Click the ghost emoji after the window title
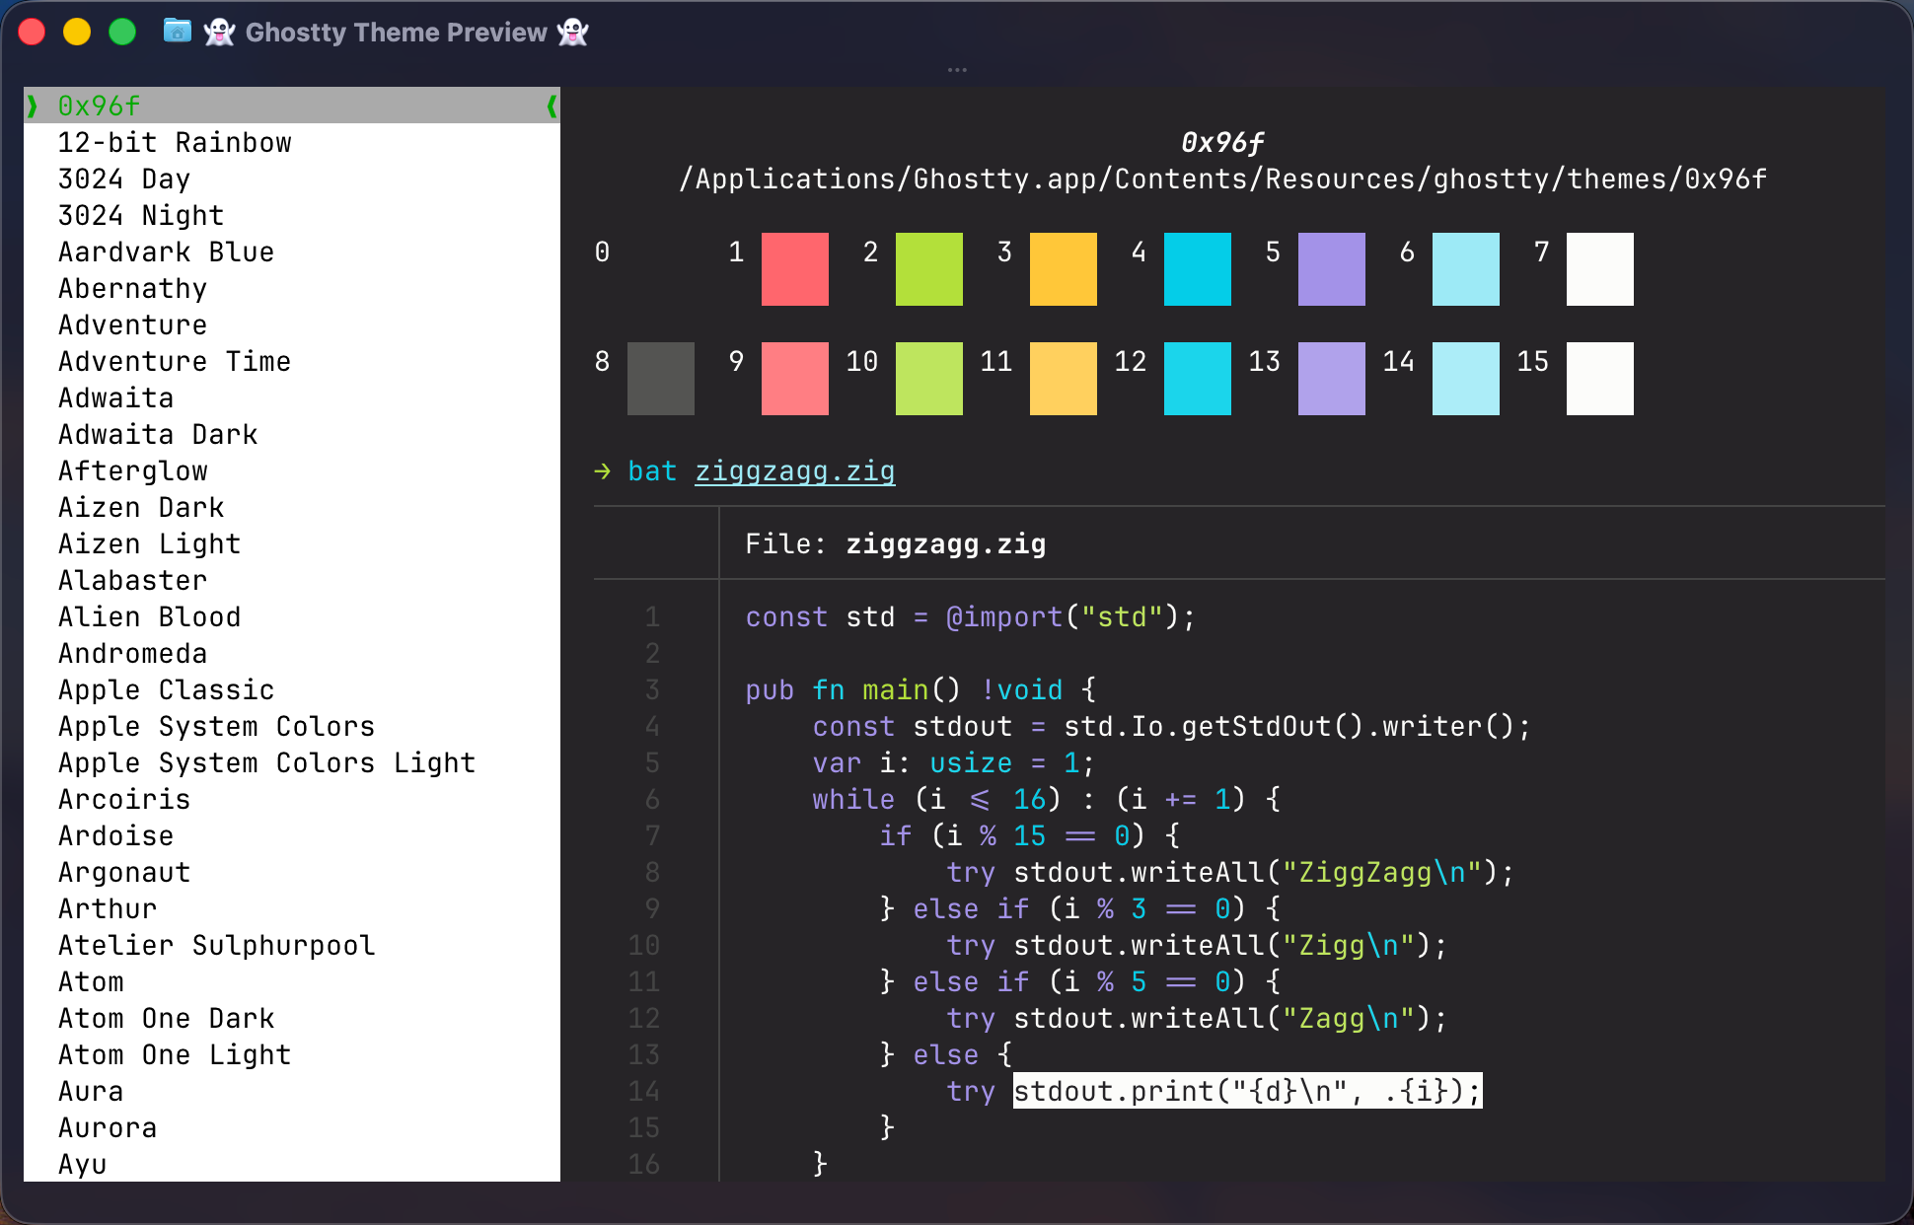 point(573,33)
